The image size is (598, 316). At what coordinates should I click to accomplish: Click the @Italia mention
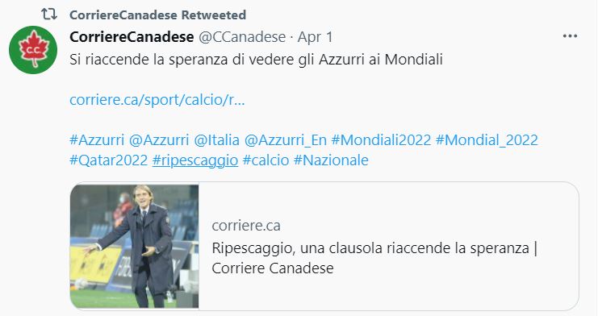(x=216, y=140)
